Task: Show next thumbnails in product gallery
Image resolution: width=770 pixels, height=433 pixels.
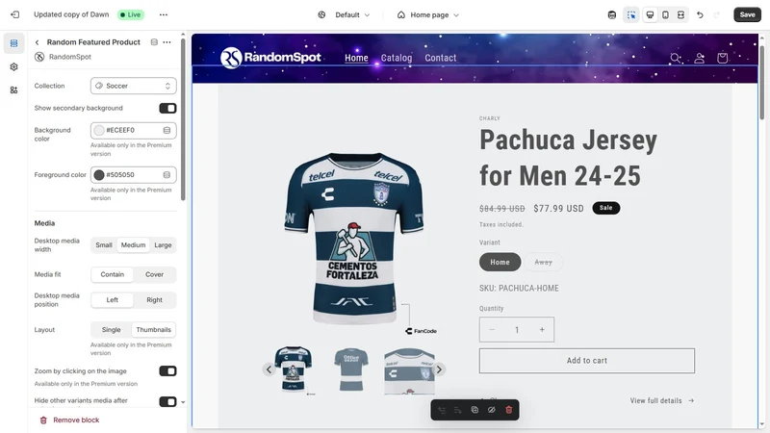Action: click(439, 369)
